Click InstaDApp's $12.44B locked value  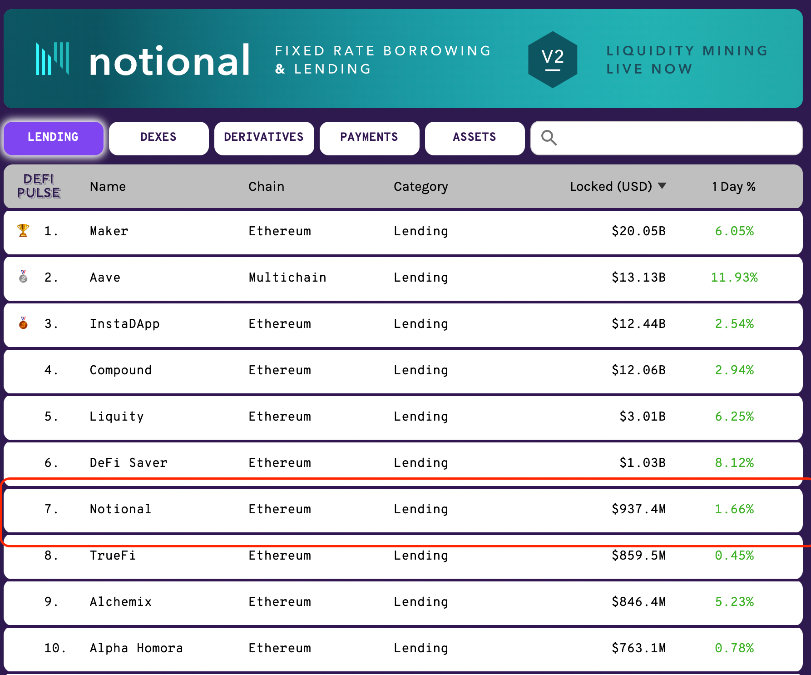click(x=638, y=324)
